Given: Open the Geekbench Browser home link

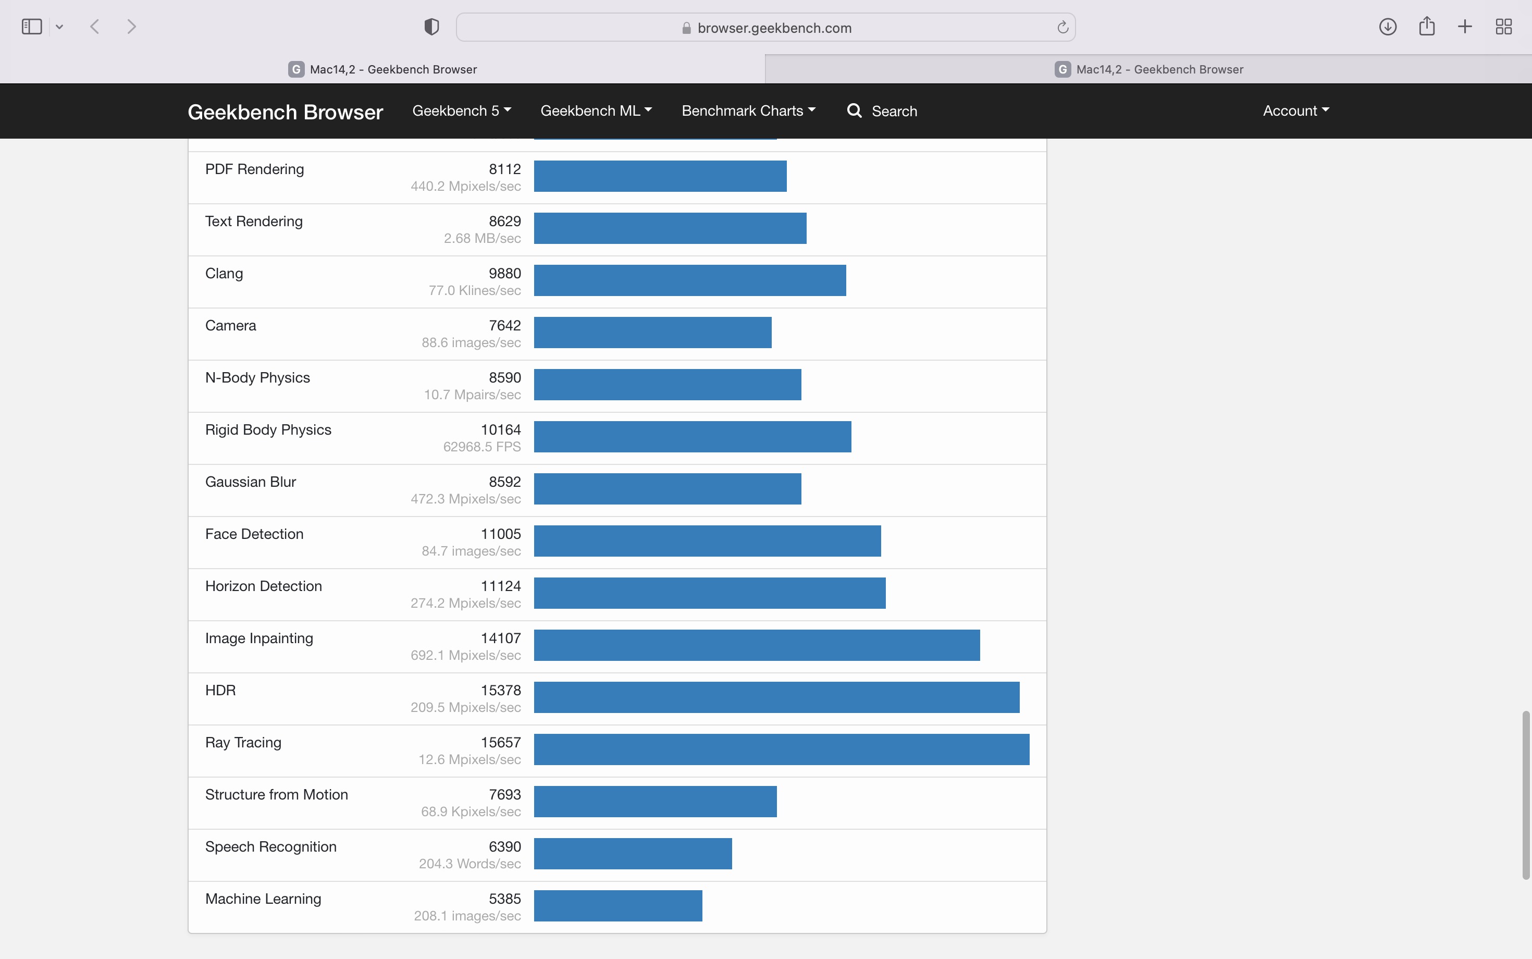Looking at the screenshot, I should (x=286, y=112).
